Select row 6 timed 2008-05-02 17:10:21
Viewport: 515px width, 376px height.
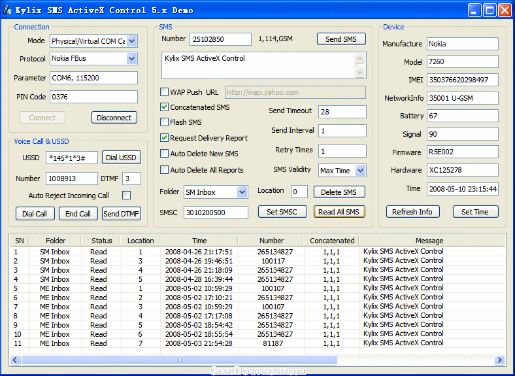click(x=257, y=298)
